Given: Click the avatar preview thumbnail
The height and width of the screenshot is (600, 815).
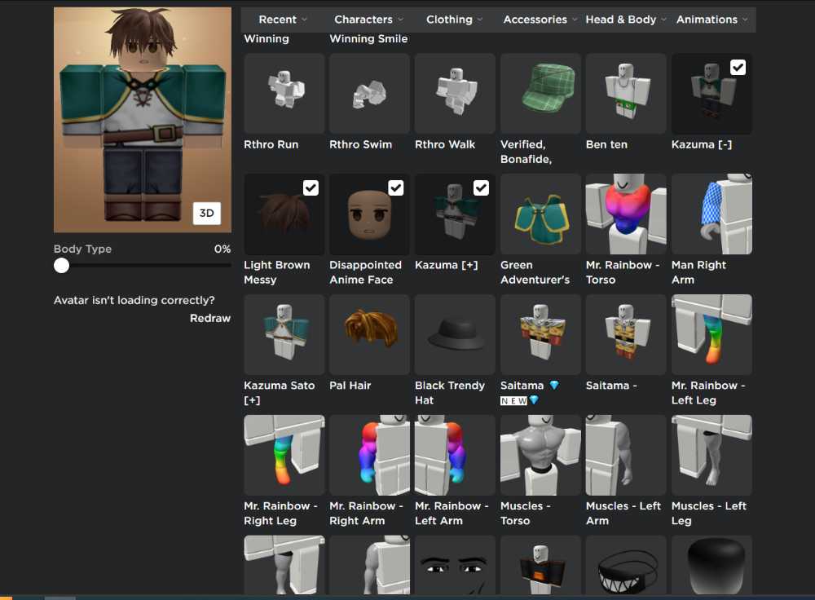Looking at the screenshot, I should (143, 120).
